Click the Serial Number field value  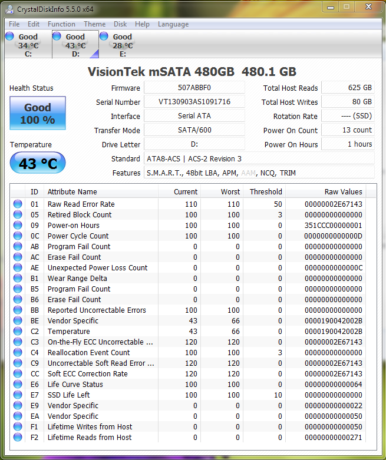(x=194, y=102)
